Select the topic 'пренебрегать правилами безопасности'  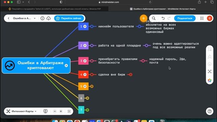(x=118, y=61)
